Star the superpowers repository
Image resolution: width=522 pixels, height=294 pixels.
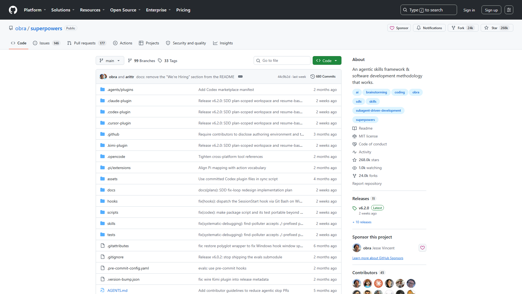click(x=497, y=28)
